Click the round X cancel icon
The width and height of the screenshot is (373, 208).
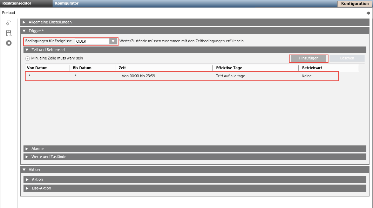click(x=9, y=43)
